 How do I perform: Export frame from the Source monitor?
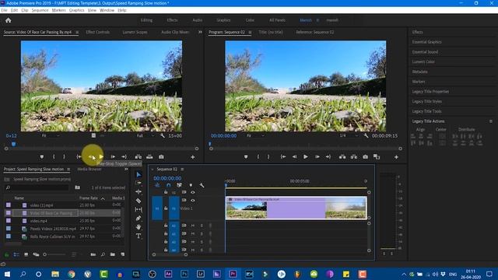tap(161, 157)
